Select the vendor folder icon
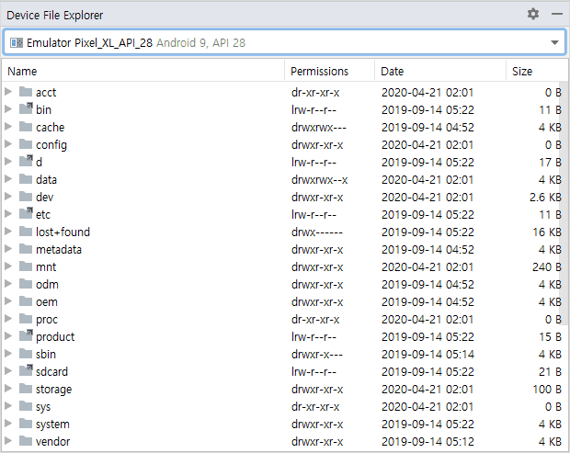570x453 pixels. tap(26, 440)
